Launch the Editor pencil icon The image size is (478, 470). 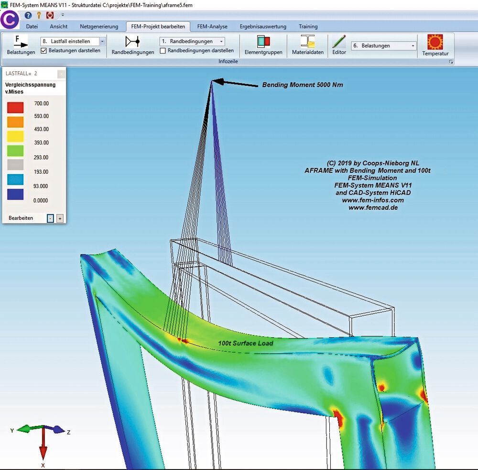(x=339, y=42)
